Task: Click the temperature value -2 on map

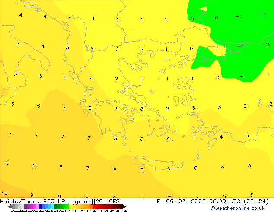Action: coord(266,45)
